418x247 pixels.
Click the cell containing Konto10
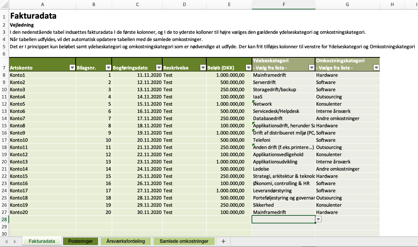point(42,140)
